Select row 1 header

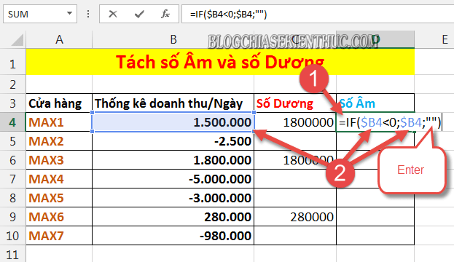pos(12,62)
